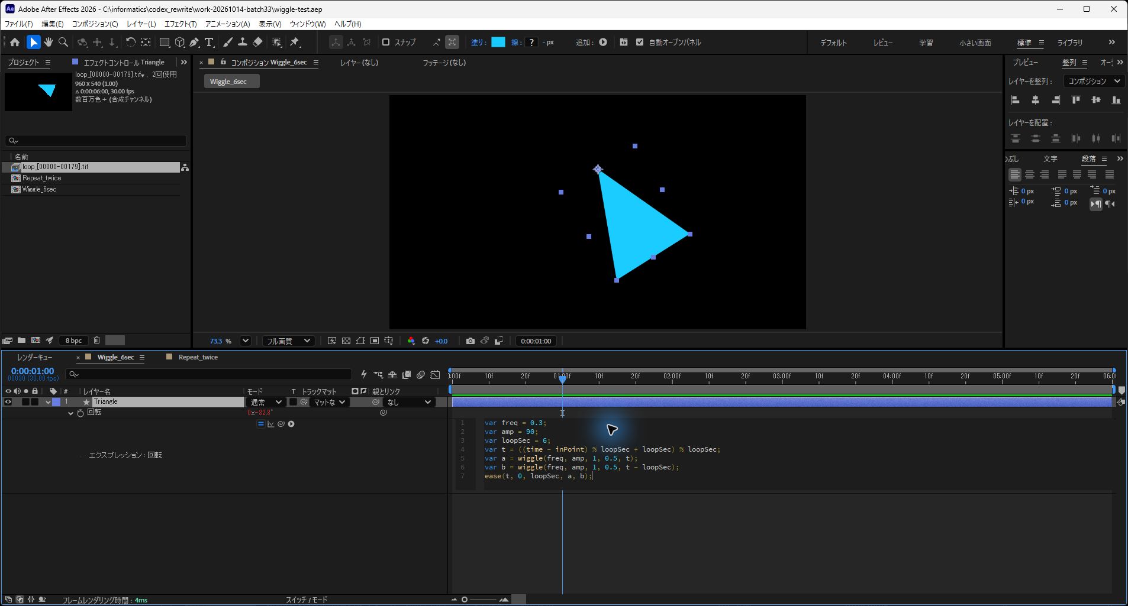Open the viewer magnification dropdown
Screen dimensions: 1128x606
pos(246,341)
